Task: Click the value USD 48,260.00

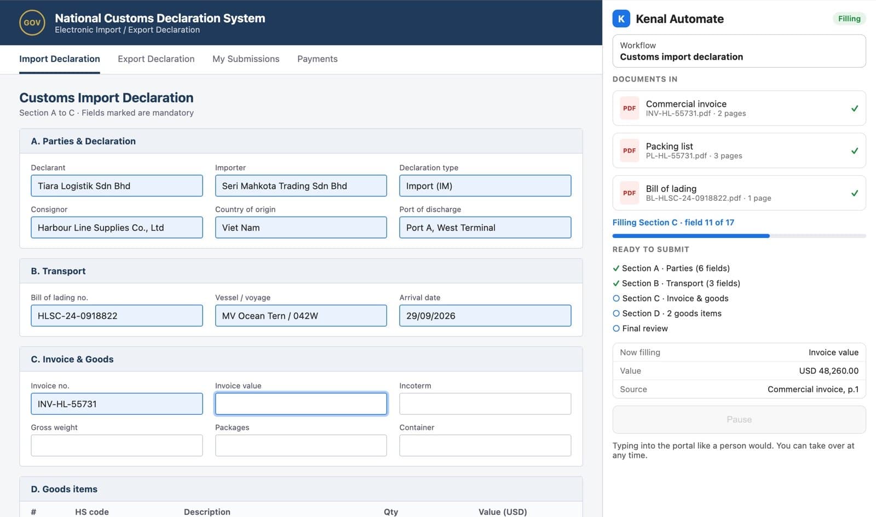Action: pyautogui.click(x=829, y=371)
